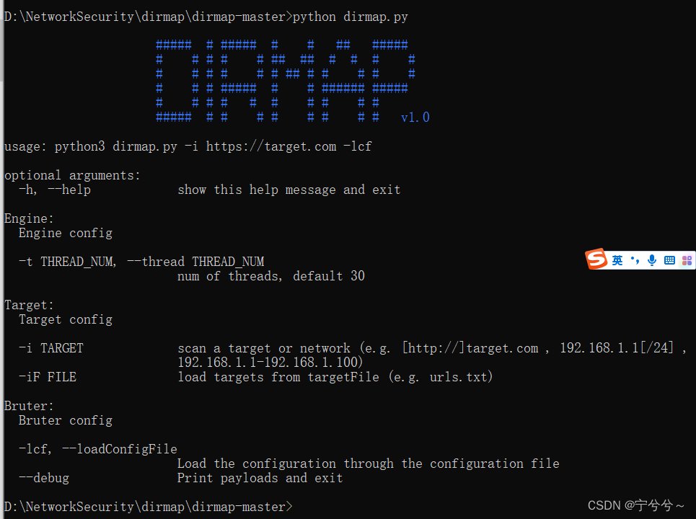
Task: Click the empty command prompt at bottom
Action: 149,507
